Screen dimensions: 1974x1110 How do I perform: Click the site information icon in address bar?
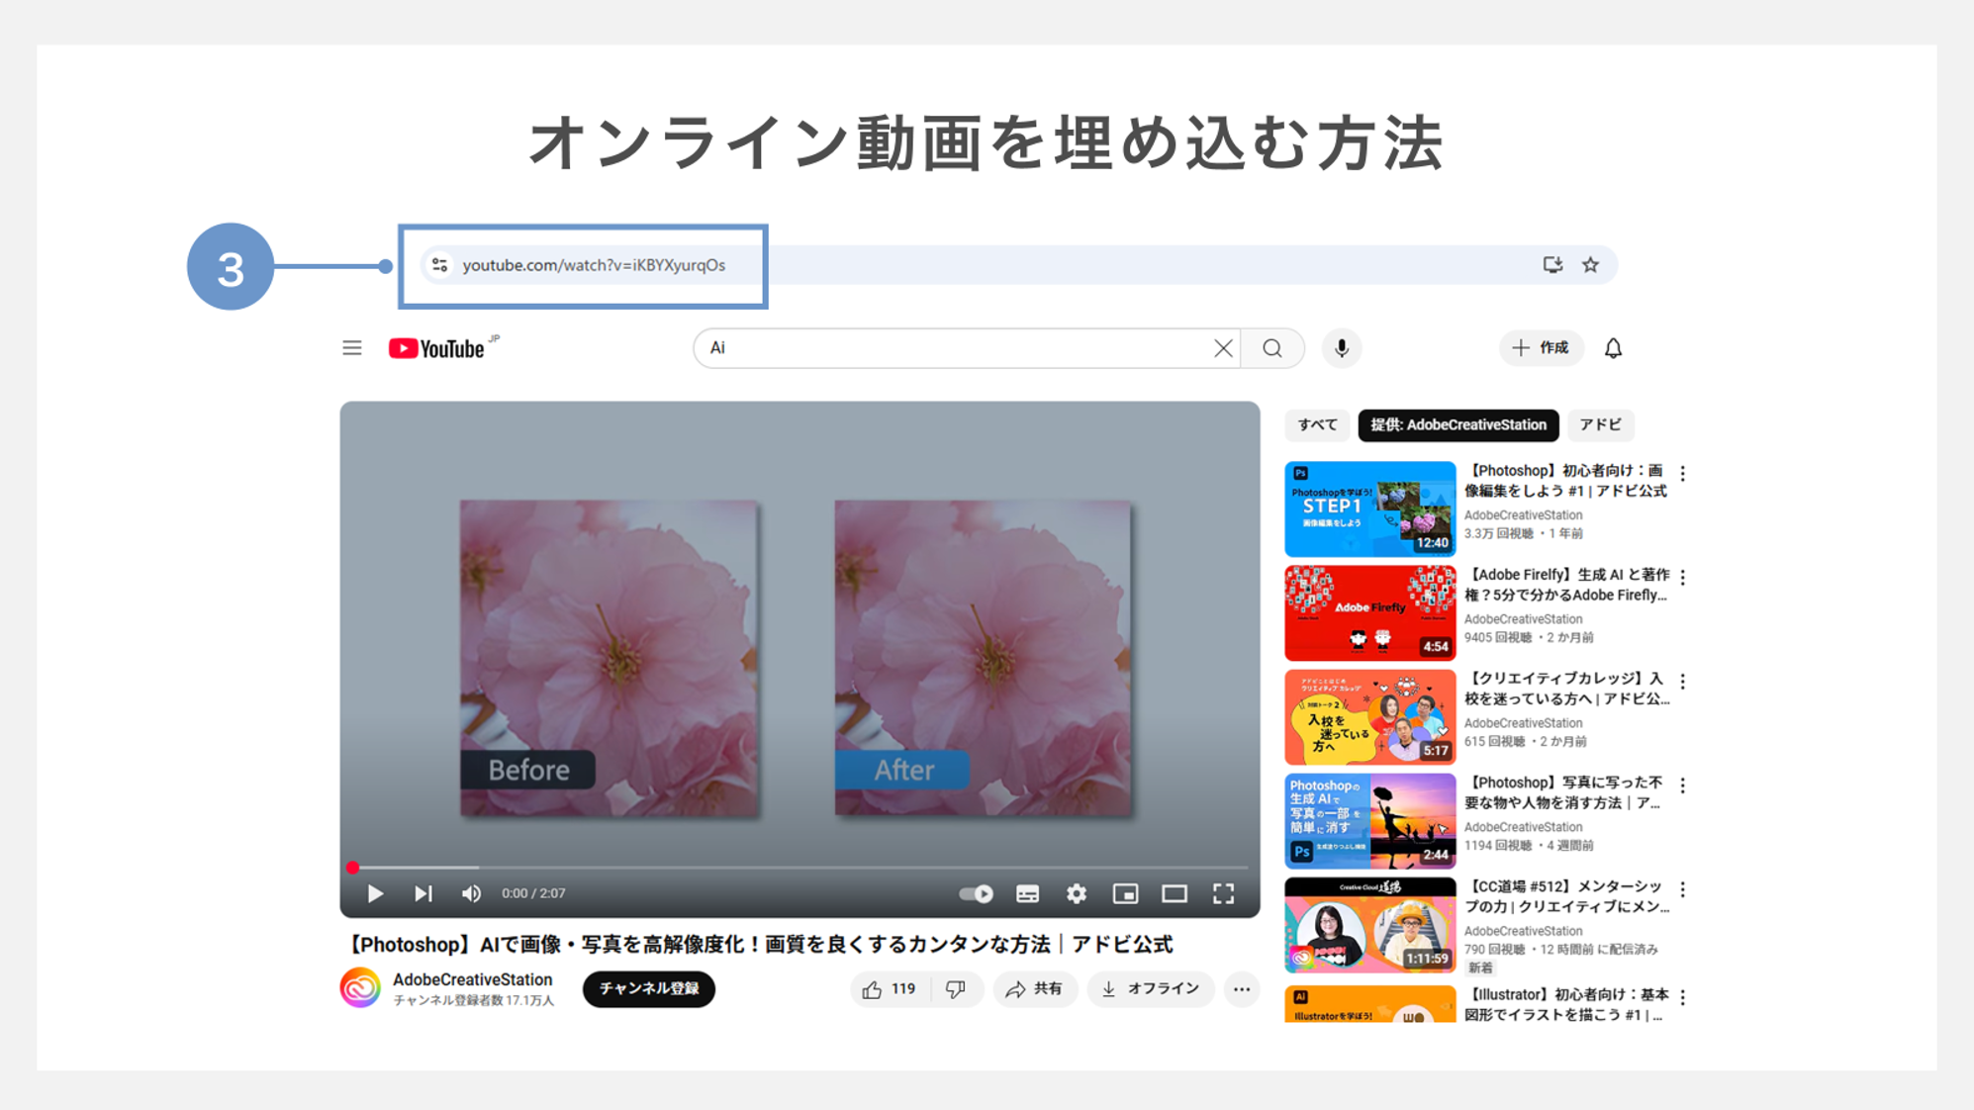440,265
